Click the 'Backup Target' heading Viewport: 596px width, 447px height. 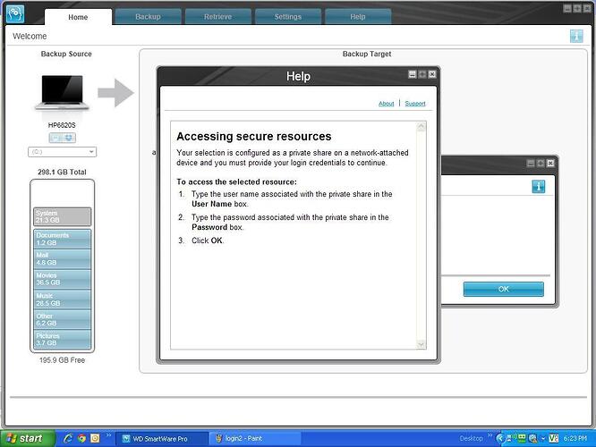[x=367, y=54]
